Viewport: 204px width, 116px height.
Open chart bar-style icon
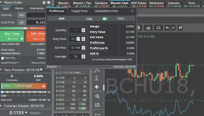click(180, 28)
